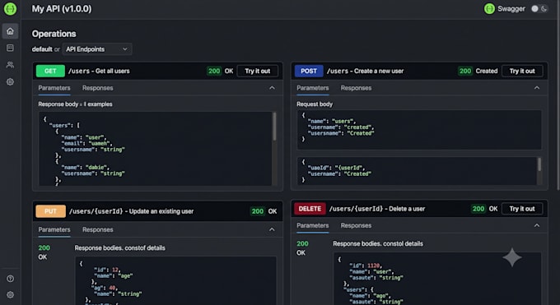The image size is (560, 305).
Task: Click the green GET method badge
Action: tap(50, 71)
